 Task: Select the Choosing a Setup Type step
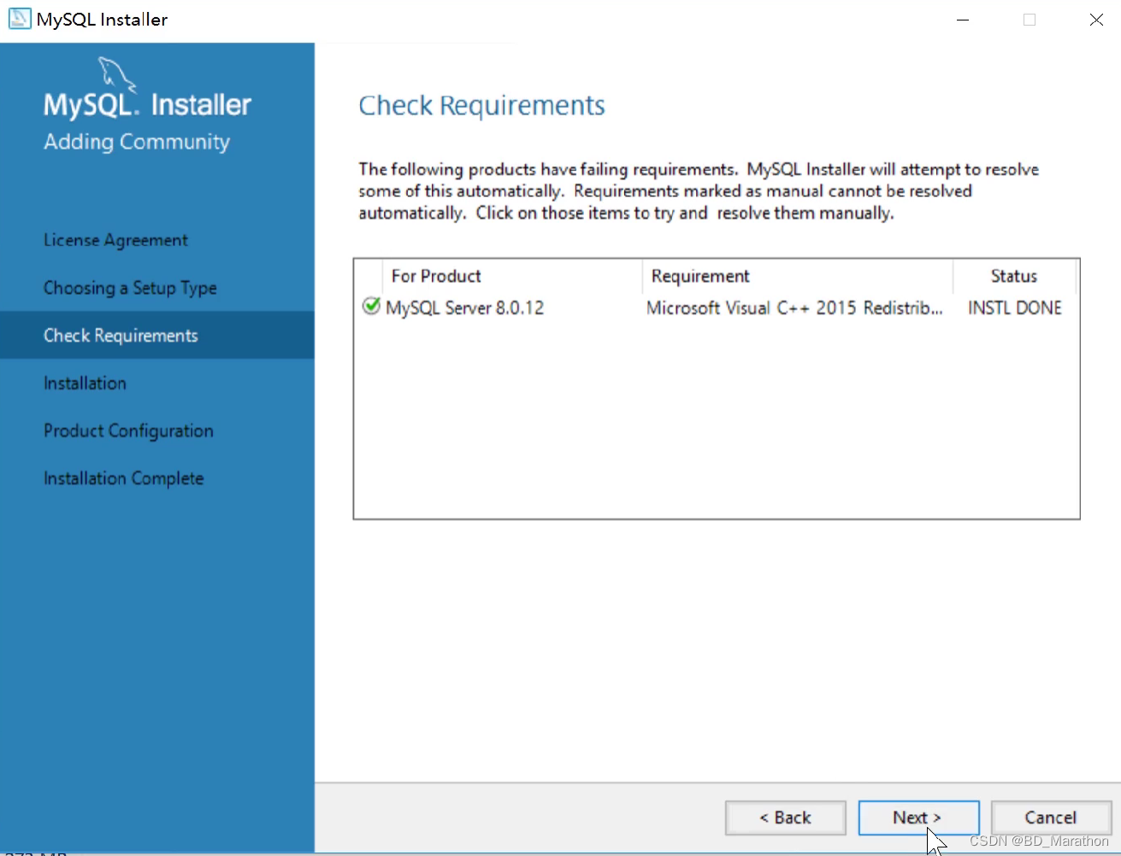tap(130, 288)
